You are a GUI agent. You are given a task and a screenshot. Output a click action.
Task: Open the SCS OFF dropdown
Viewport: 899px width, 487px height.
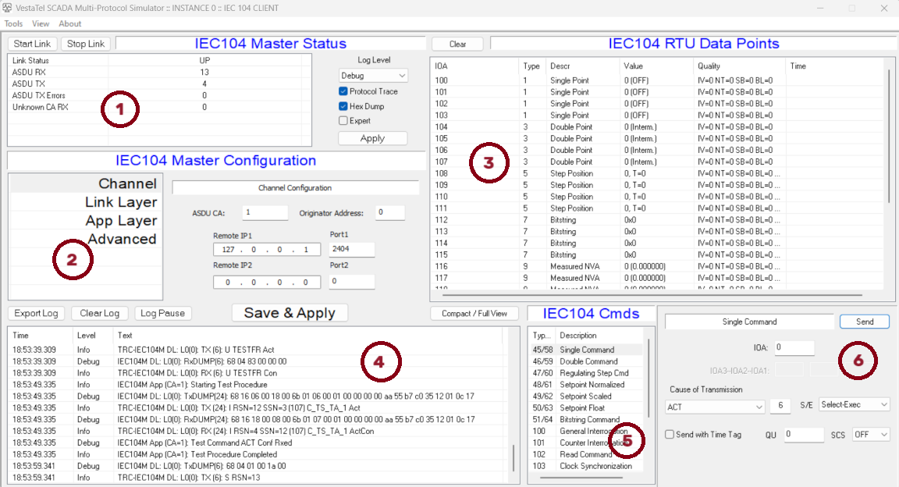tap(871, 435)
